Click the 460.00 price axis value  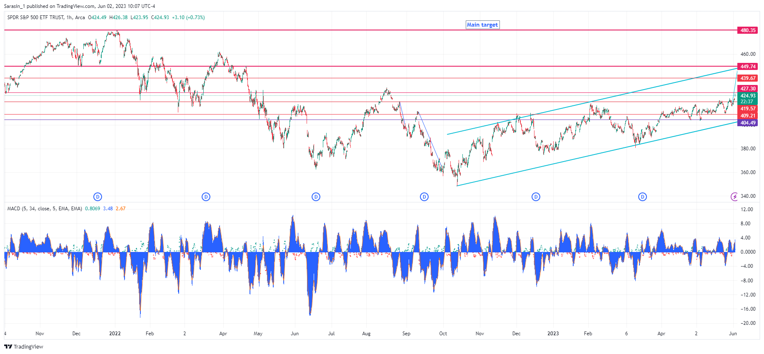coord(748,54)
